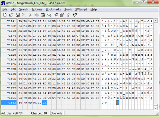Screen dimensions: 160x117
Task: Click the Paste clipboard icon
Action: tap(43, 15)
